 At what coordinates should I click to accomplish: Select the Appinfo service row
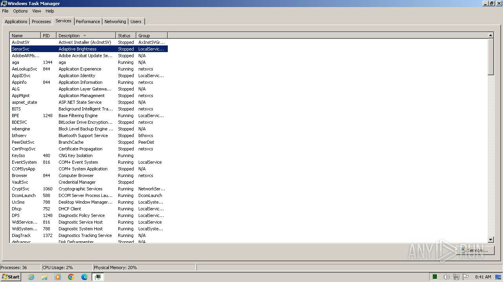click(x=89, y=82)
